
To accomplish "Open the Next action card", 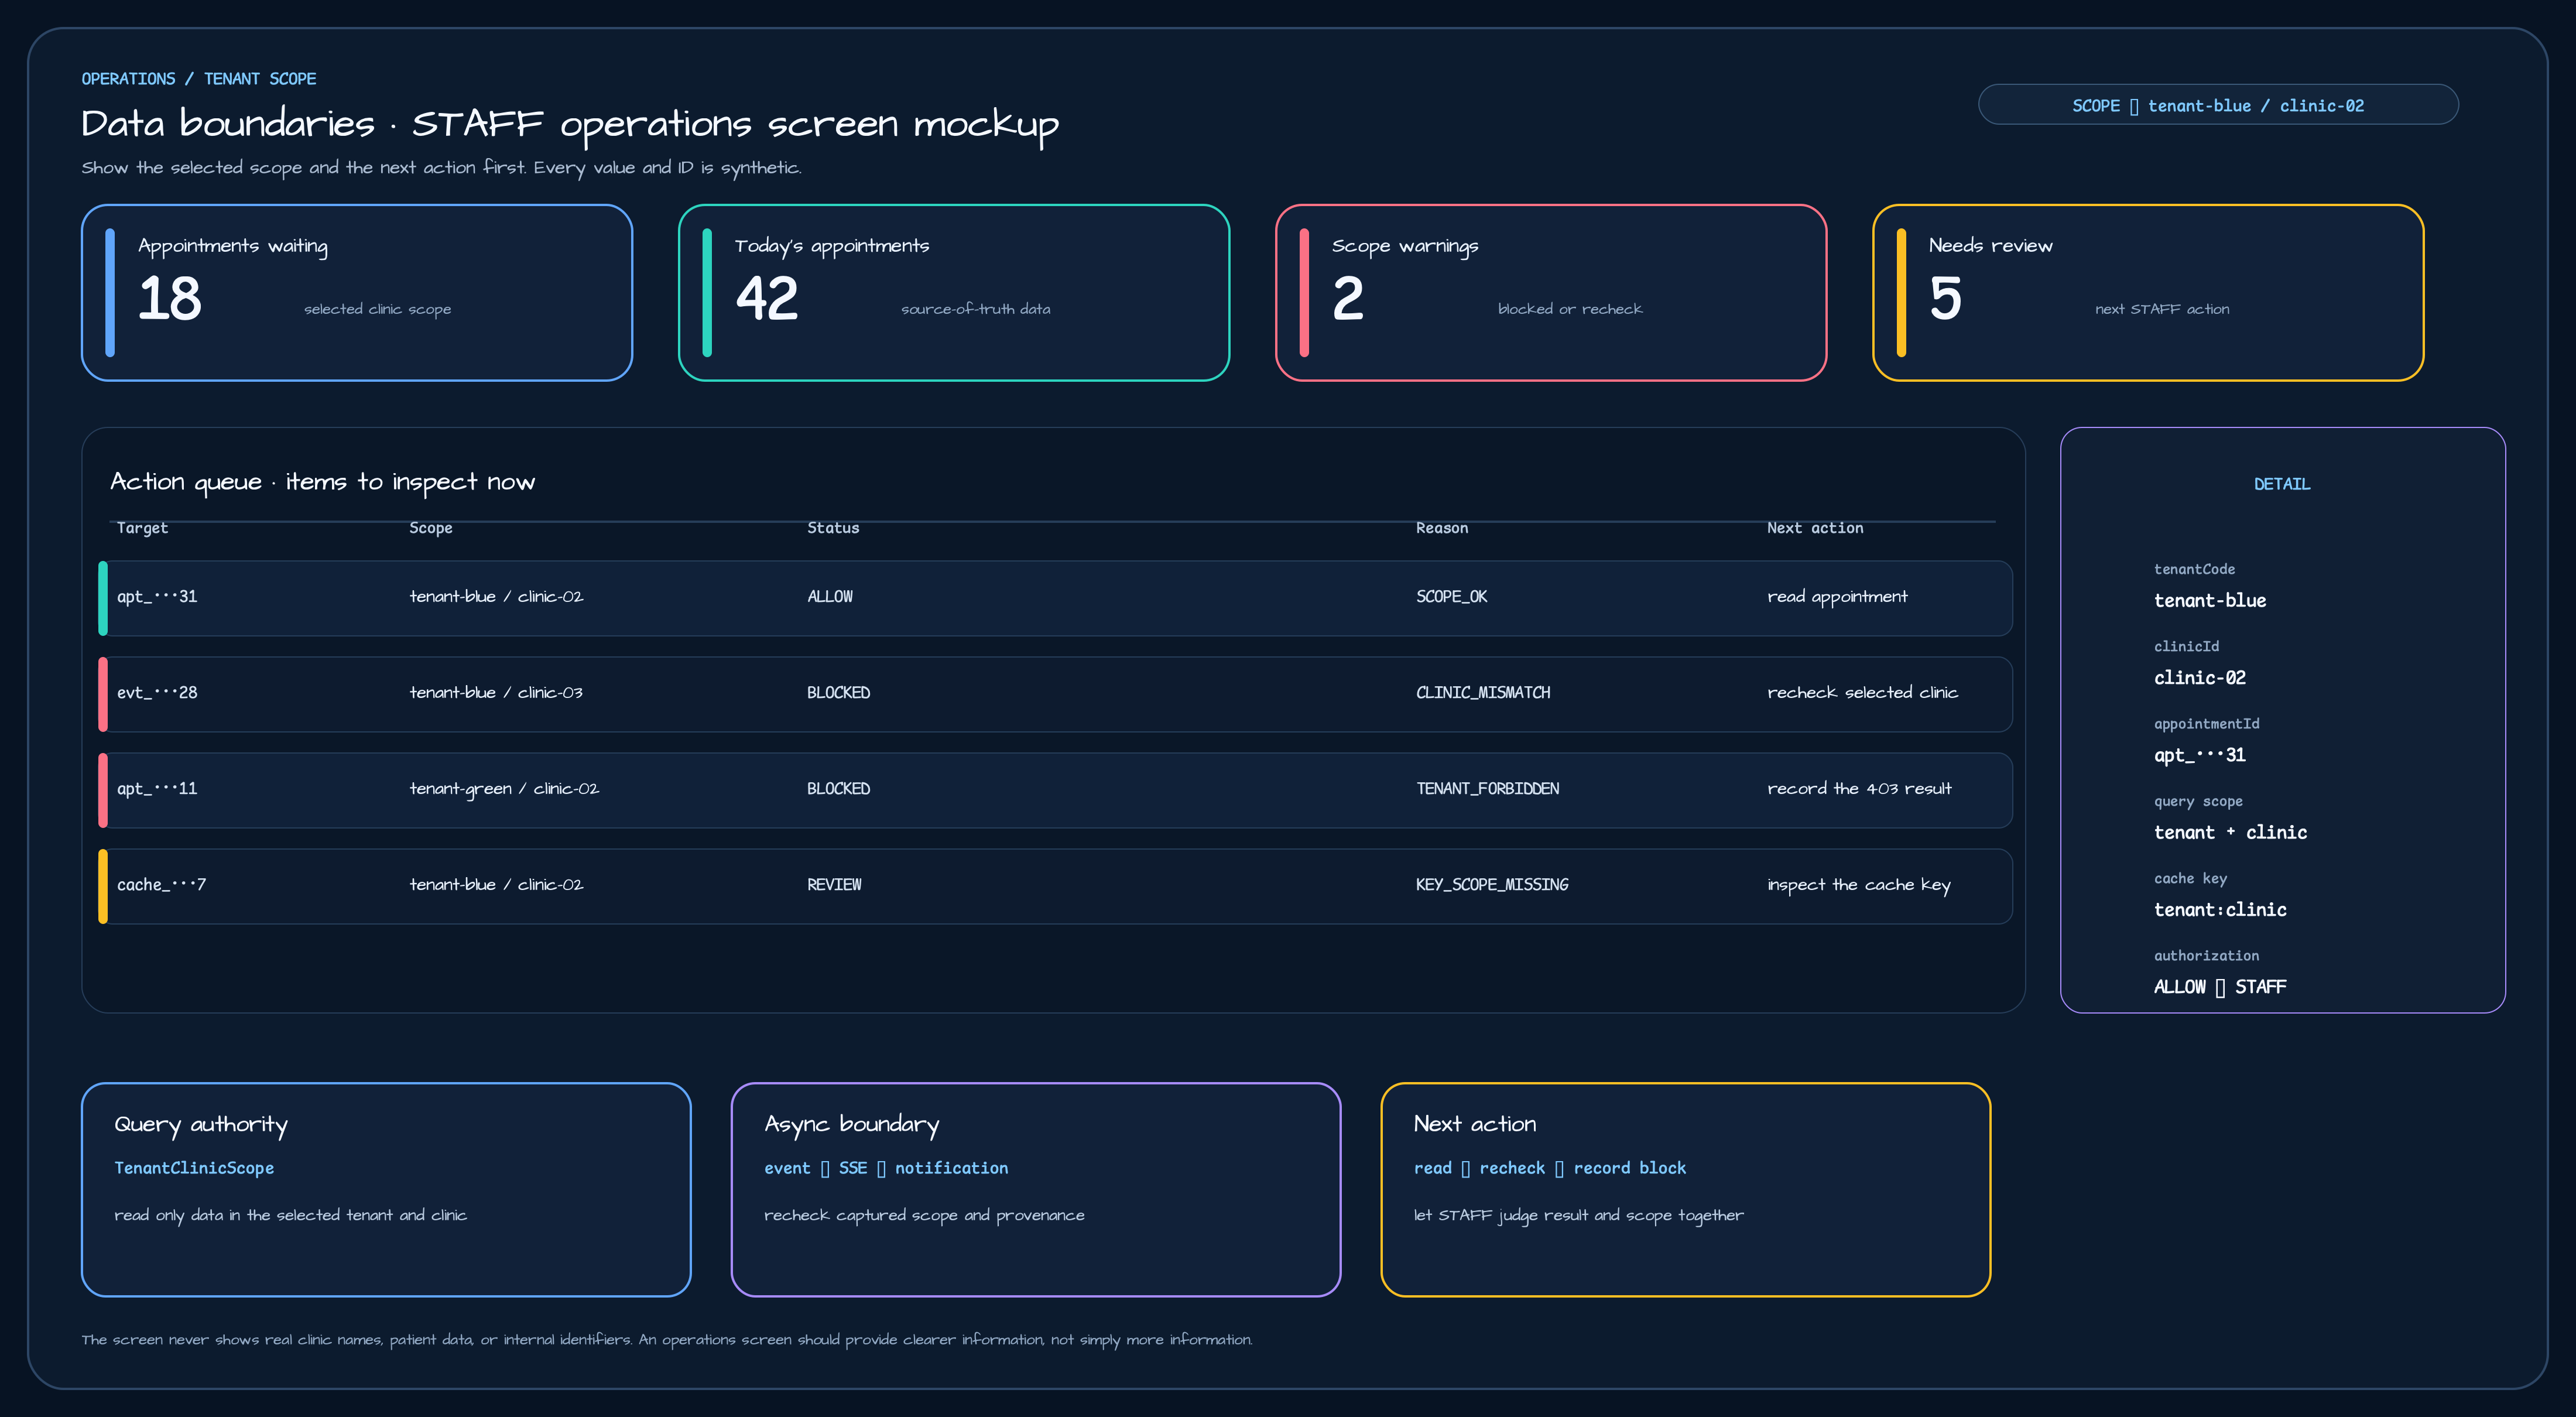I will tap(1686, 1190).
